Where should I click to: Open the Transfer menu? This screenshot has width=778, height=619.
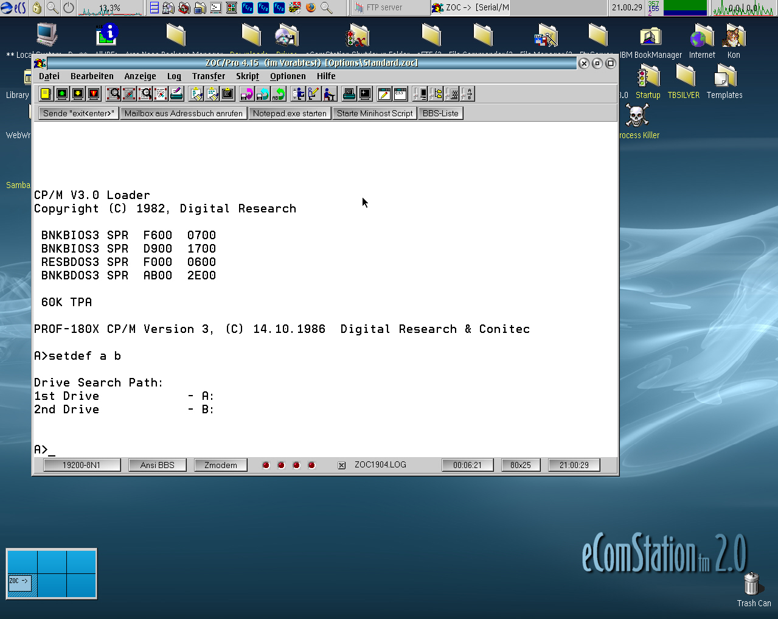[x=208, y=76]
